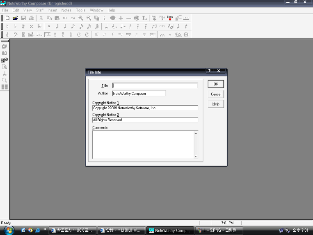Switch to NoteWorthy Comp... taskbar button

tap(170, 230)
